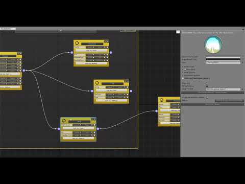Click Add Key Field on the lowest node

(79, 128)
